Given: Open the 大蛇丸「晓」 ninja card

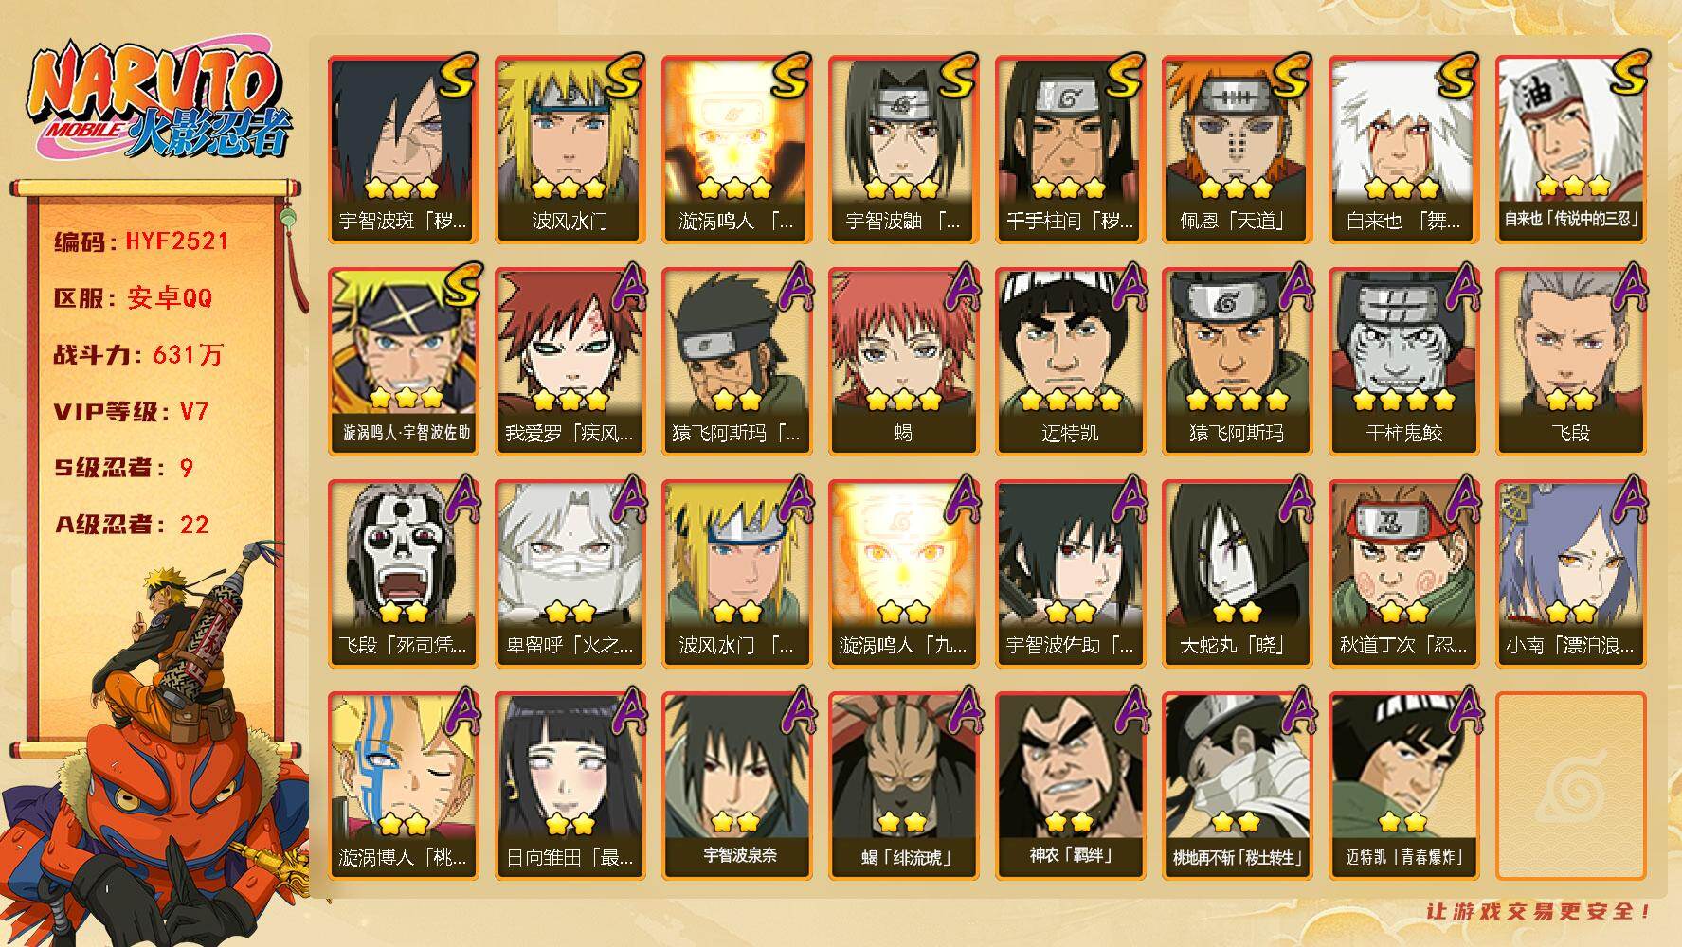Looking at the screenshot, I should click(1237, 573).
